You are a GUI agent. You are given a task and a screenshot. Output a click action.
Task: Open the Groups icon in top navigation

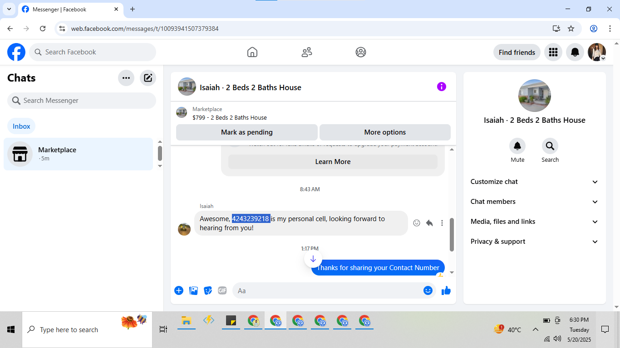click(x=361, y=52)
